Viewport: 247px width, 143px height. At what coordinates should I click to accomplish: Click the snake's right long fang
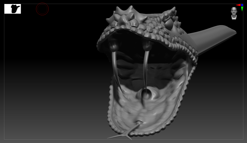click(146, 69)
